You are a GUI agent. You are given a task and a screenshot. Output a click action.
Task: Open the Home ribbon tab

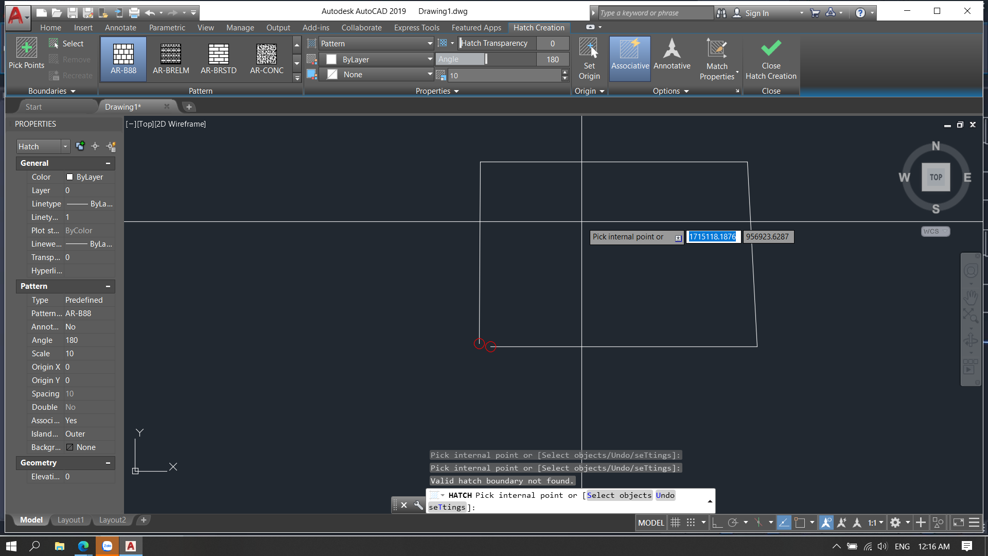[50, 28]
